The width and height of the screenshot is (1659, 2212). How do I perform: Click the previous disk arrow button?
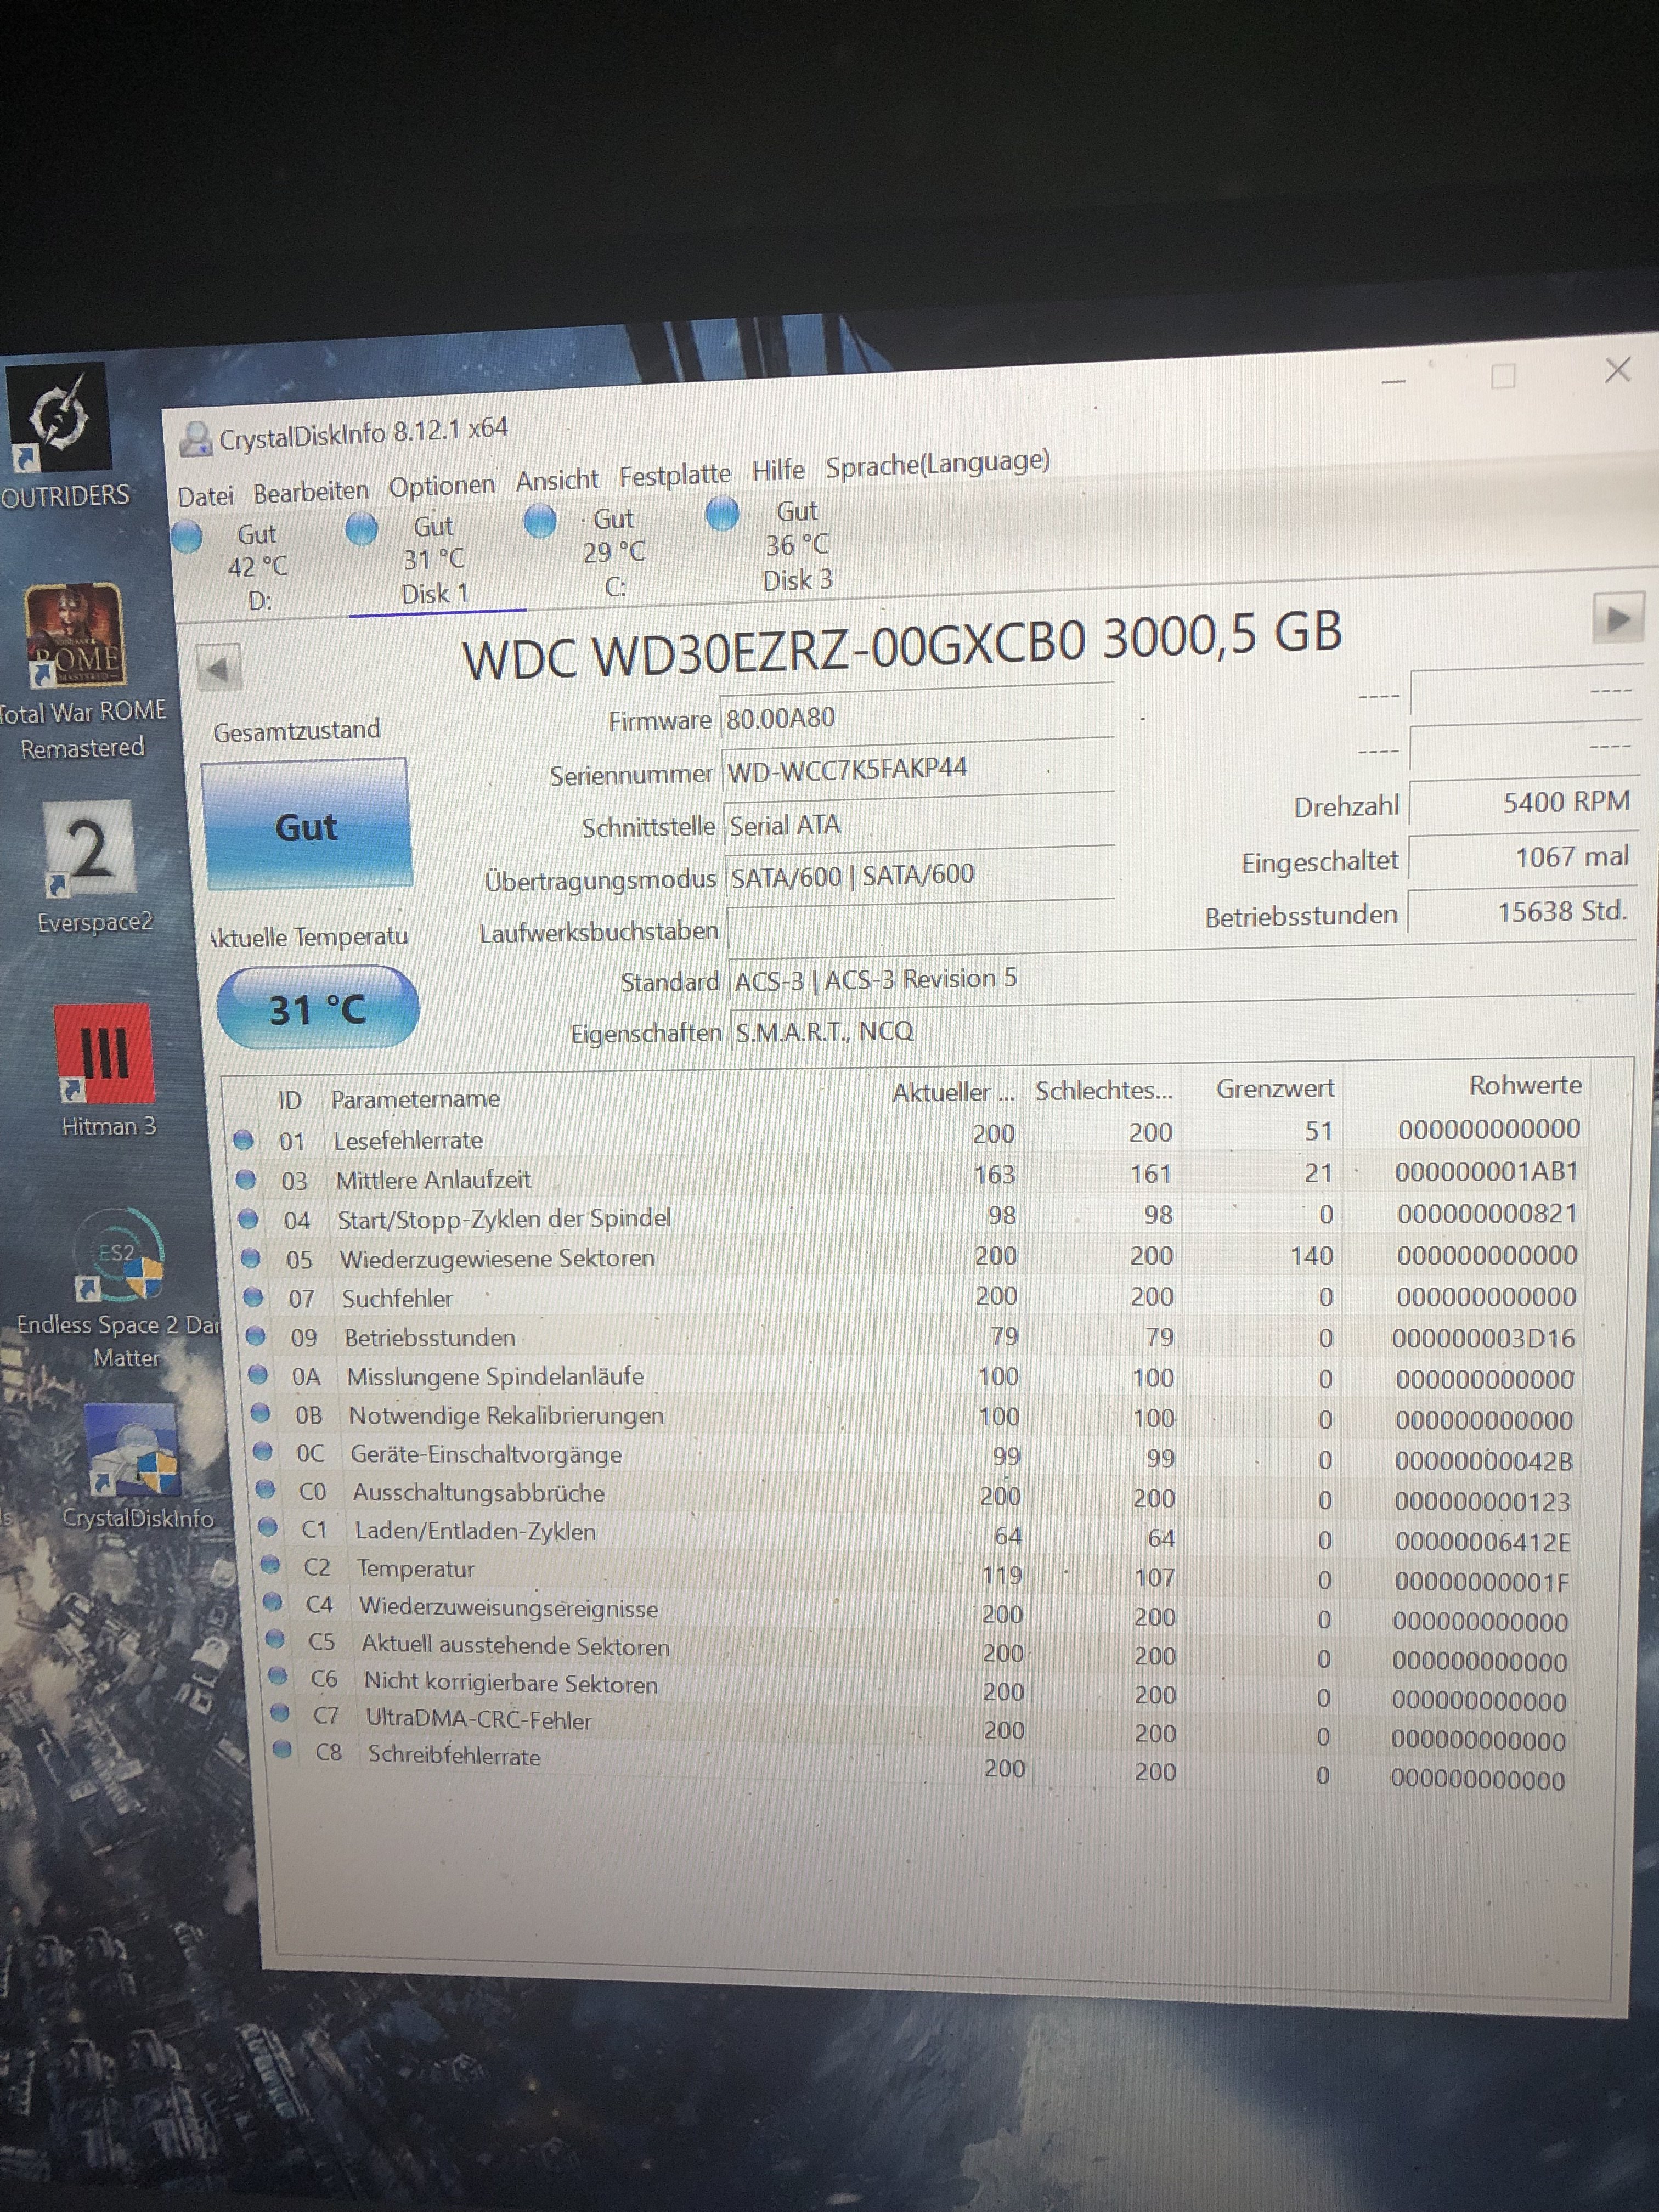click(x=219, y=668)
